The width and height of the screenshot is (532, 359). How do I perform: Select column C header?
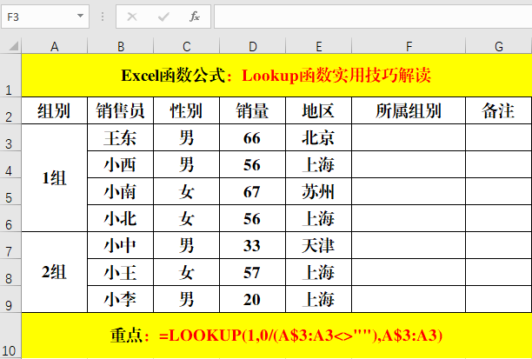coord(187,46)
